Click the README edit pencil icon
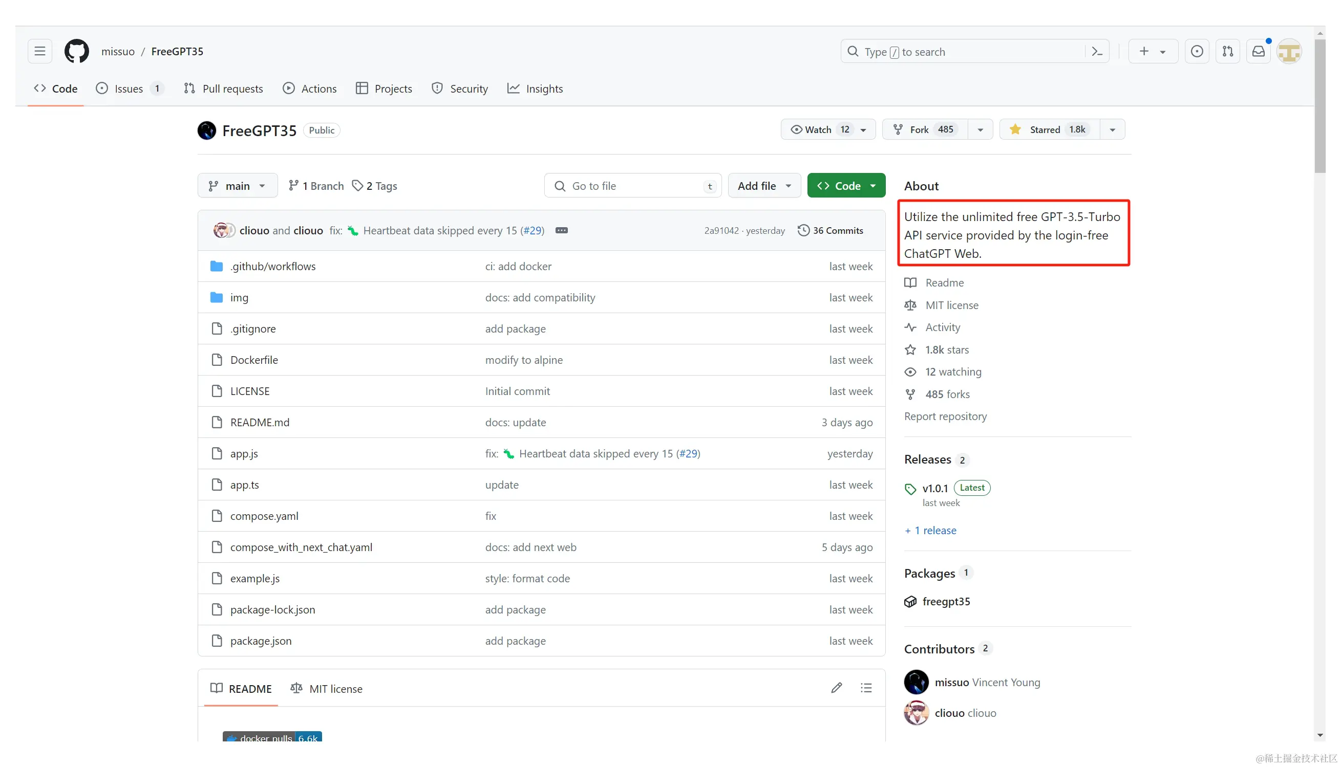The height and width of the screenshot is (767, 1341). pyautogui.click(x=837, y=688)
